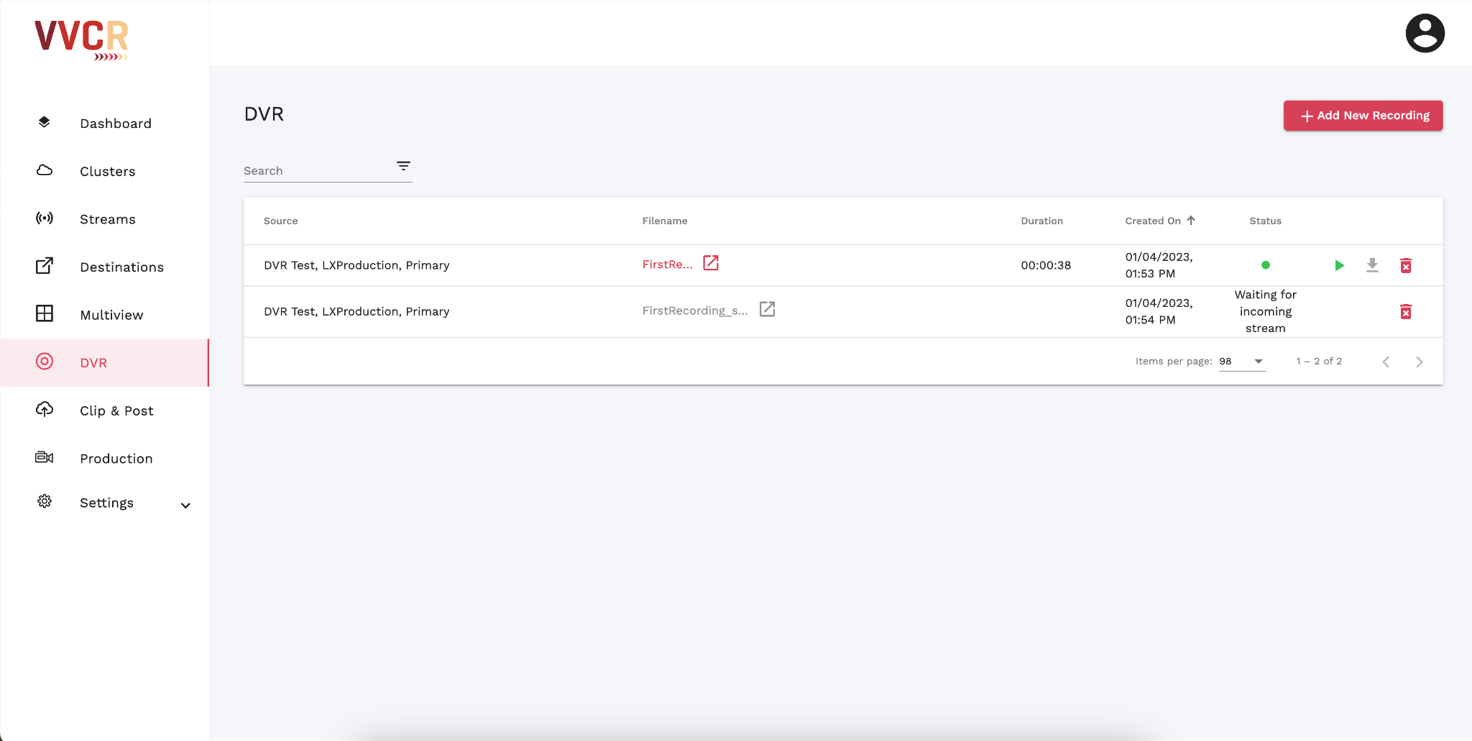The width and height of the screenshot is (1472, 741).
Task: Download the 01:53 PM recording
Action: [x=1372, y=265]
